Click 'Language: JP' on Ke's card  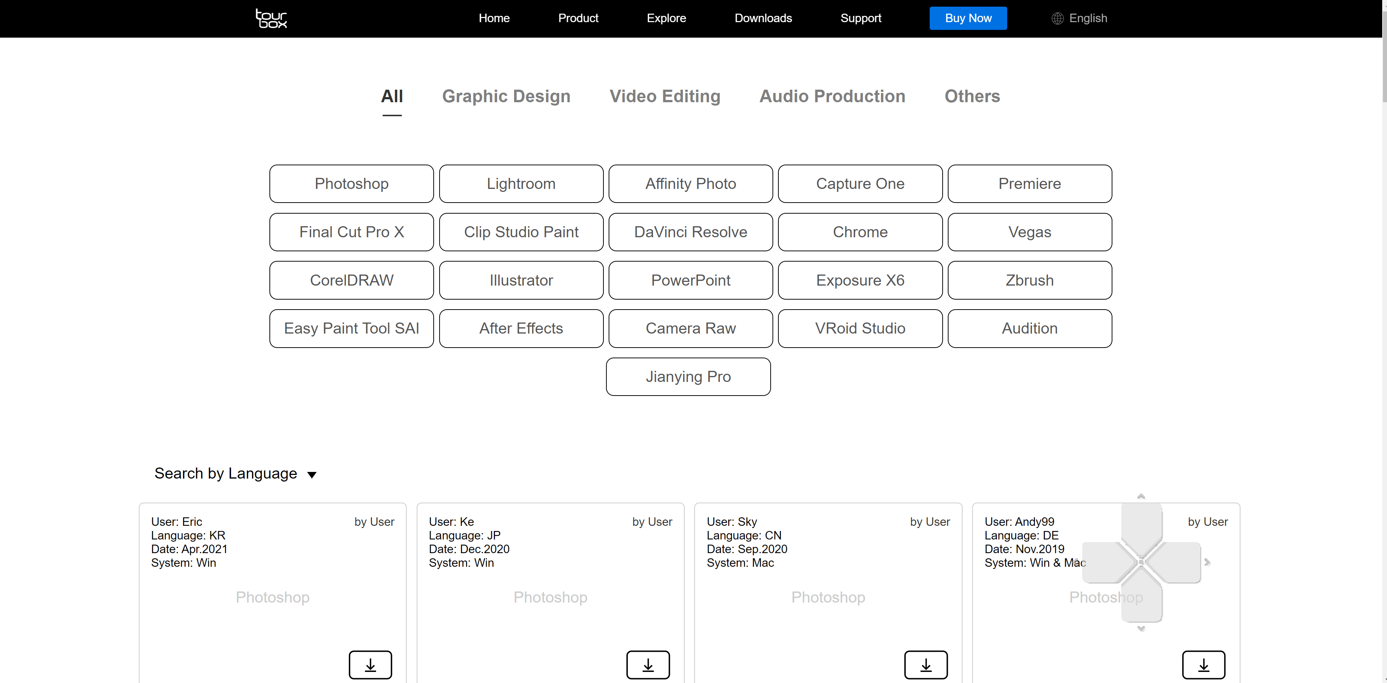point(465,535)
